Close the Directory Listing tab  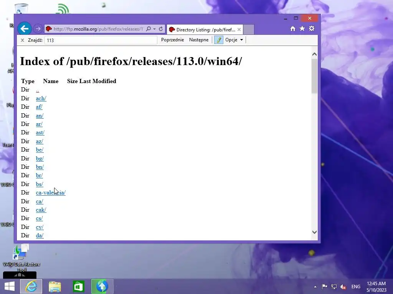tap(239, 29)
